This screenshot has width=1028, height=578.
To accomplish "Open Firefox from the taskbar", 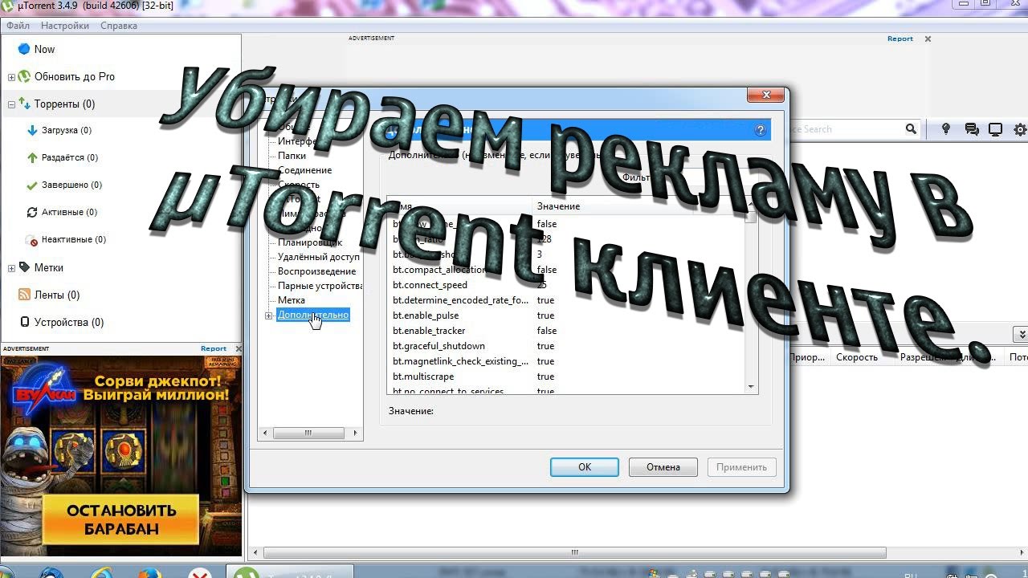I will tap(149, 573).
